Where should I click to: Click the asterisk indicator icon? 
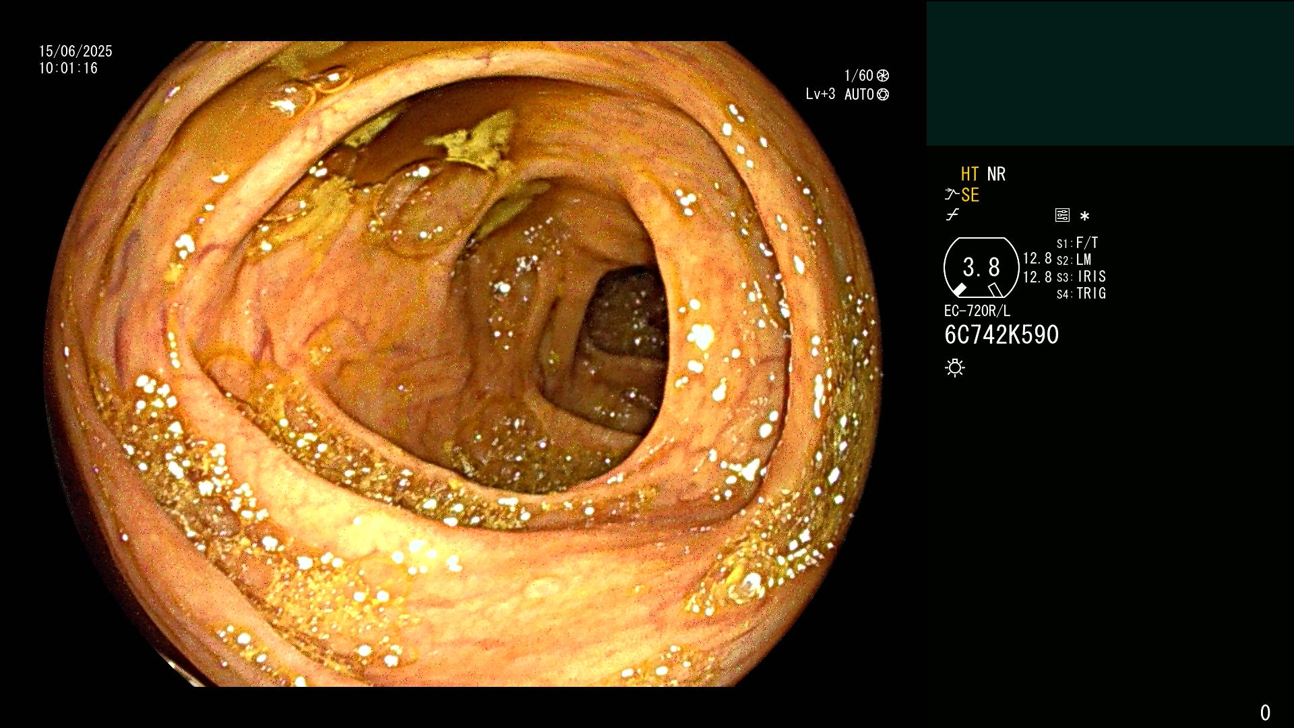pyautogui.click(x=1084, y=216)
